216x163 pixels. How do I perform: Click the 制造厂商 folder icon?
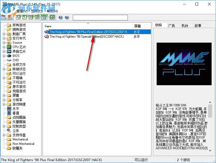tap(9, 34)
